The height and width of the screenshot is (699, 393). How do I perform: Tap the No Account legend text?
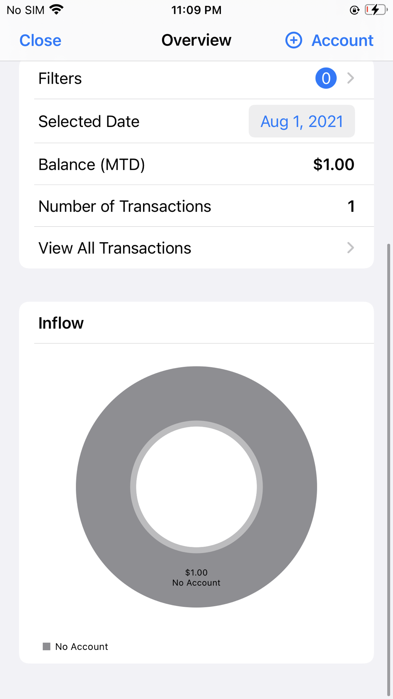81,647
